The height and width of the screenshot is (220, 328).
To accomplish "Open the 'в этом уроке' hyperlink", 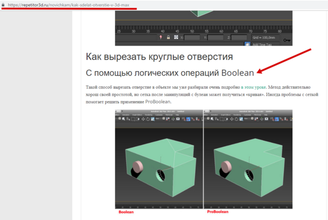I will pyautogui.click(x=254, y=87).
